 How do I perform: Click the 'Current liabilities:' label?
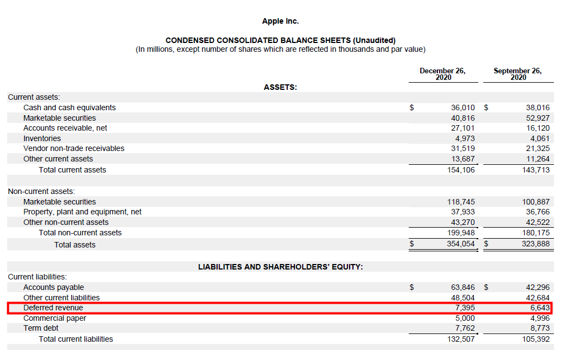38,277
